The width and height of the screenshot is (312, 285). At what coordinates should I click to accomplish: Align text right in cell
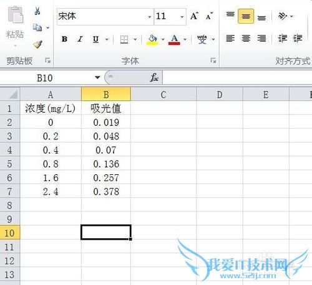[x=261, y=39]
